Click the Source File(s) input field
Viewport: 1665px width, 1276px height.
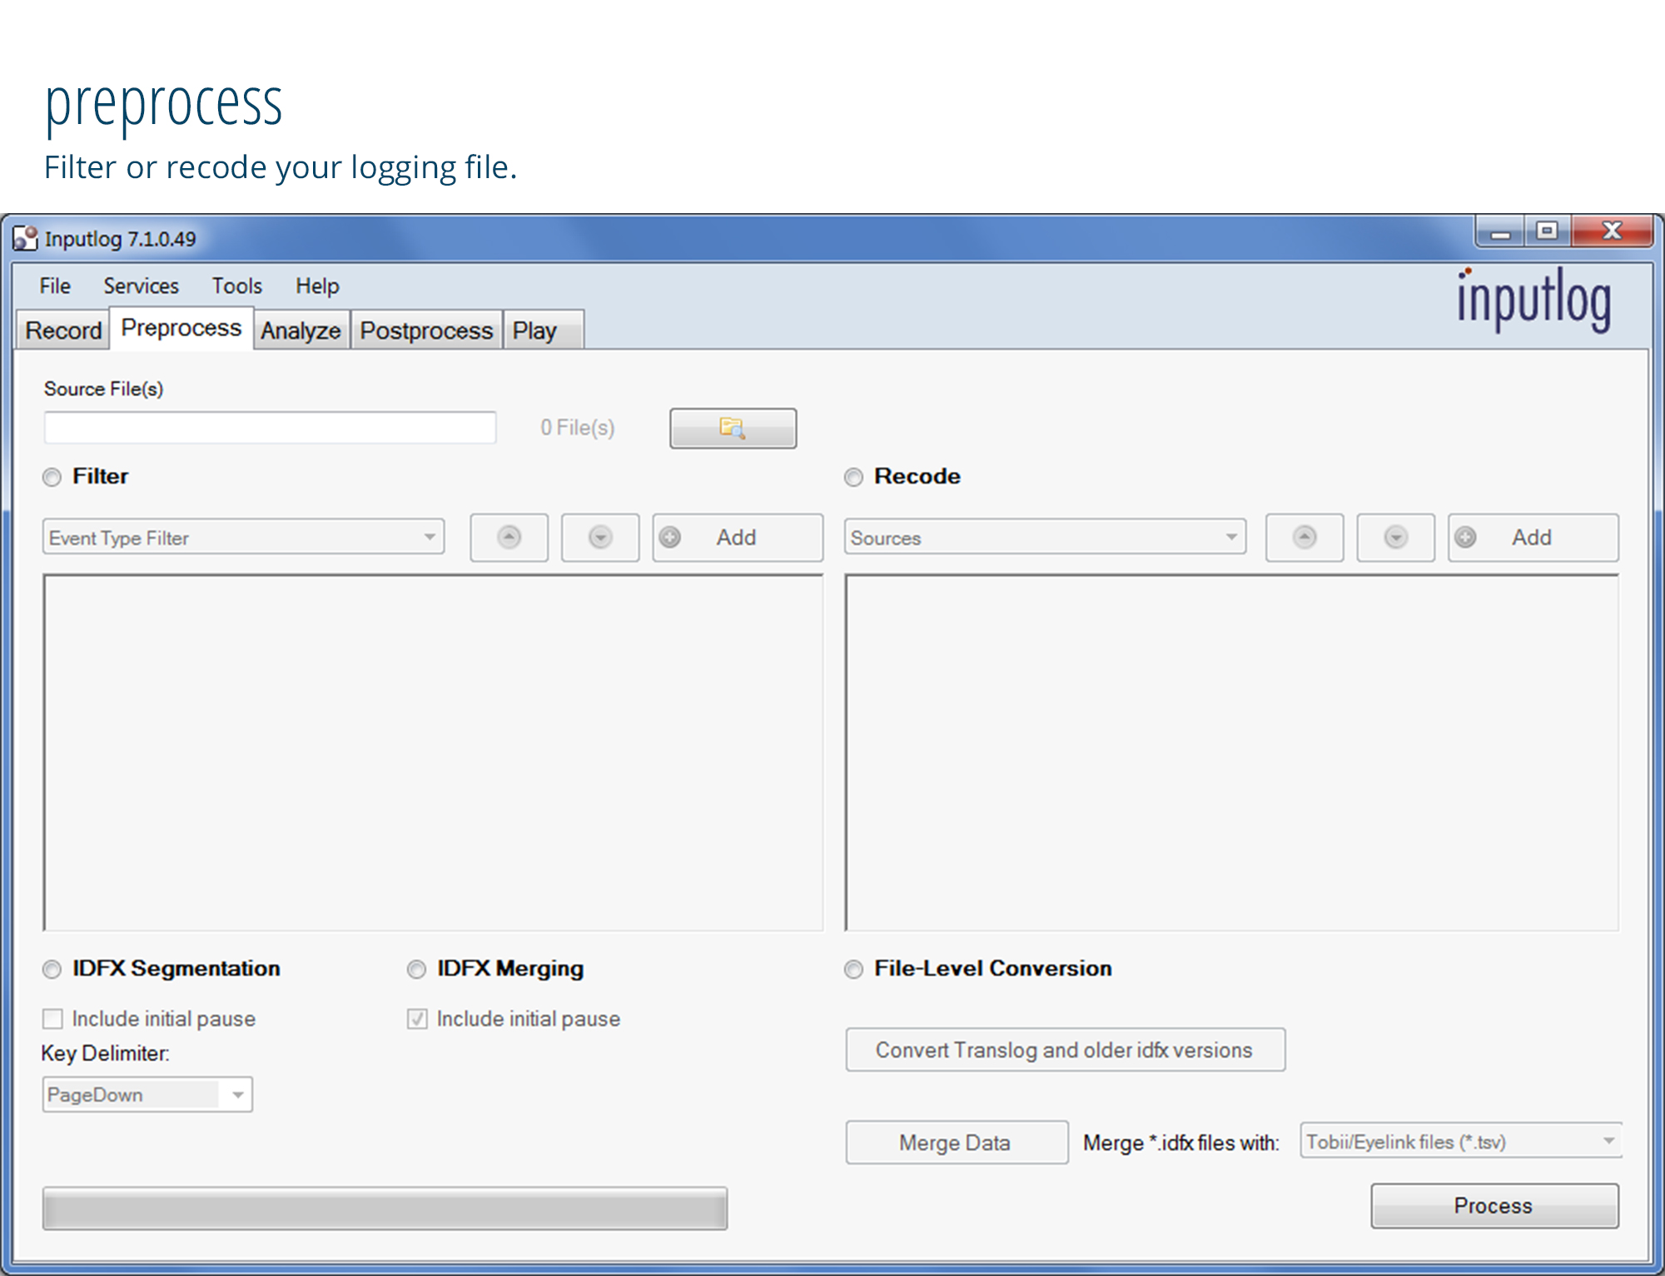click(270, 428)
